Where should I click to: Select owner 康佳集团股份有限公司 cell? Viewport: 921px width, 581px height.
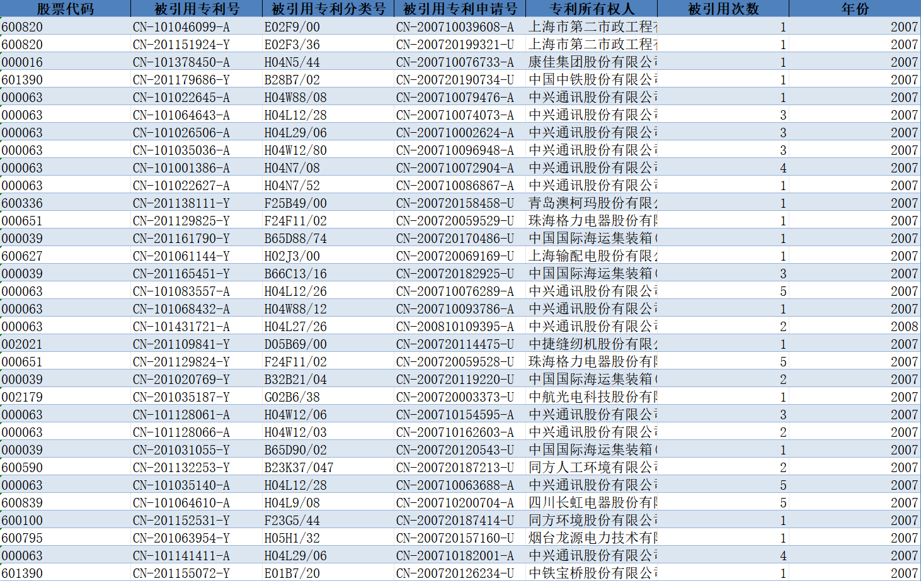pyautogui.click(x=592, y=62)
